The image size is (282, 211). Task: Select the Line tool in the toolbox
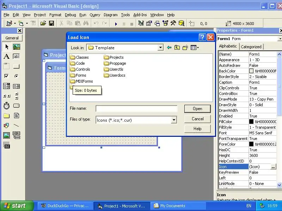(x=16, y=126)
